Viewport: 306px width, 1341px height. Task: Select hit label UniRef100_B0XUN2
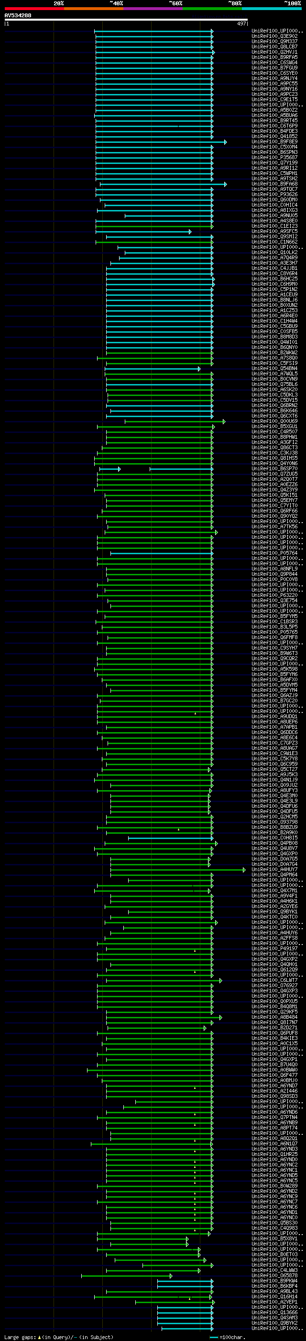[275, 305]
